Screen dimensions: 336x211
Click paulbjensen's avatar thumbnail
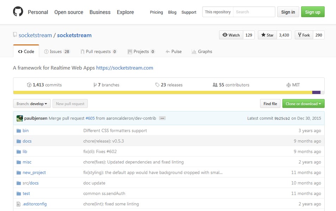click(20, 119)
